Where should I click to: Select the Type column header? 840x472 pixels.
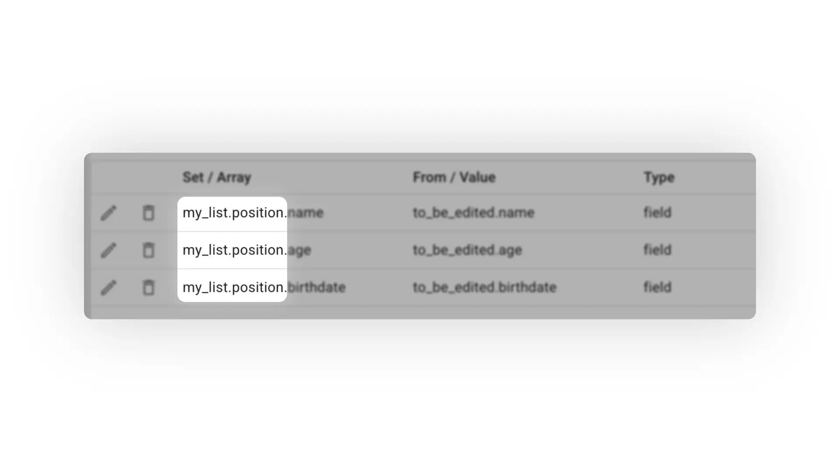(659, 177)
